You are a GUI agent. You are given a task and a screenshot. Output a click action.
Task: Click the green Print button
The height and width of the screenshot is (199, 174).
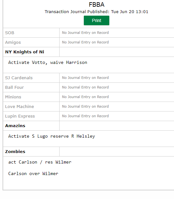(x=97, y=20)
